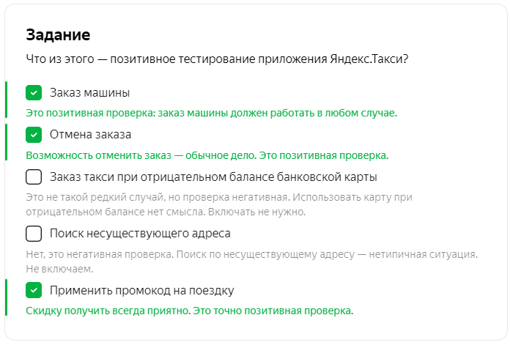Uncheck the «Отмена заказа» checkbox

click(x=34, y=135)
